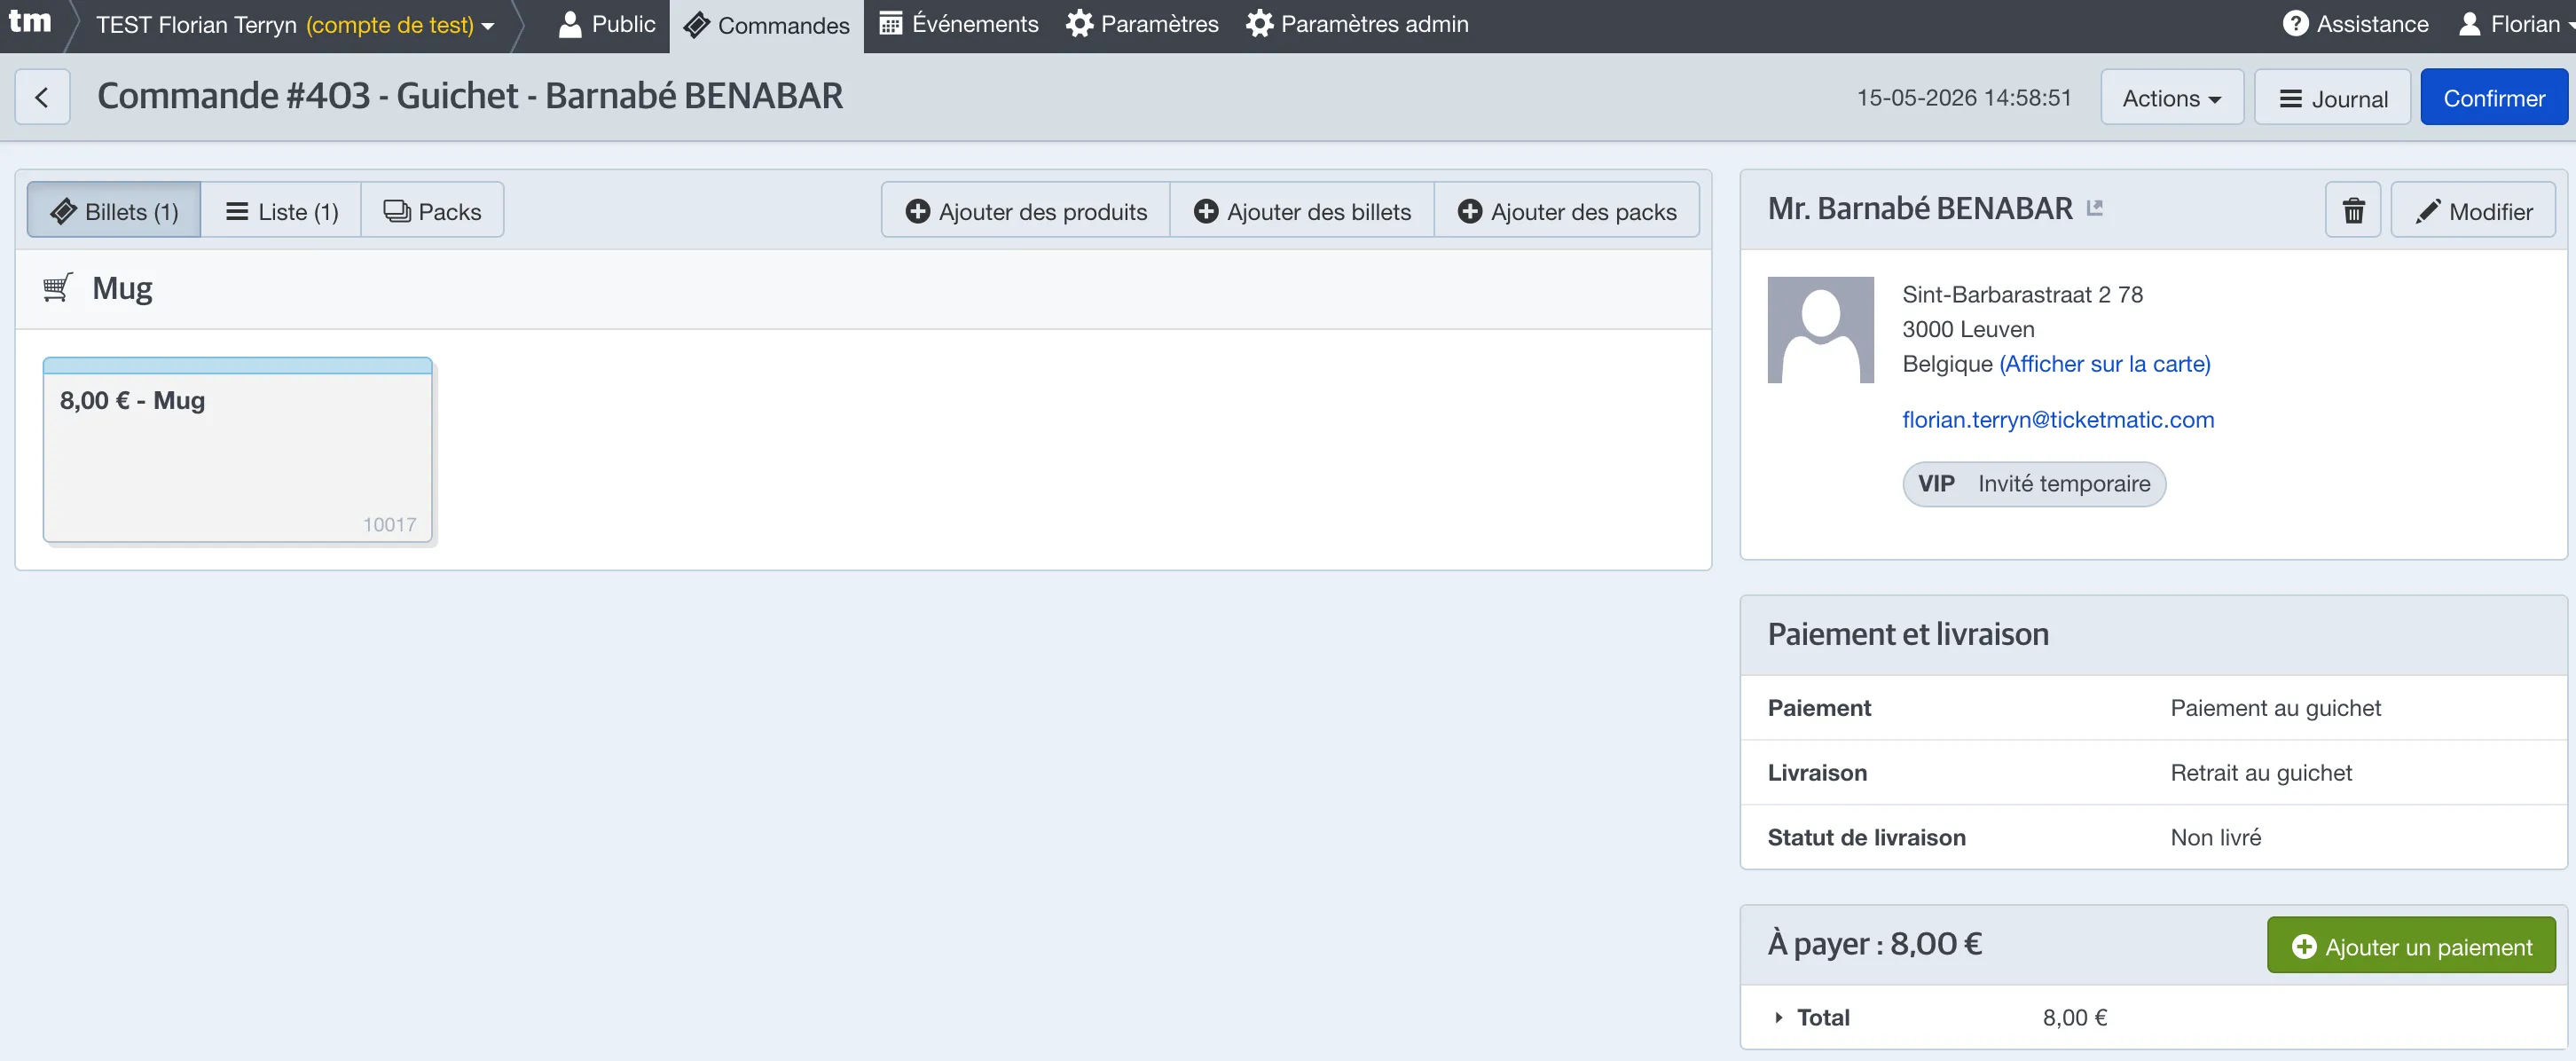Go to Événements

958,24
